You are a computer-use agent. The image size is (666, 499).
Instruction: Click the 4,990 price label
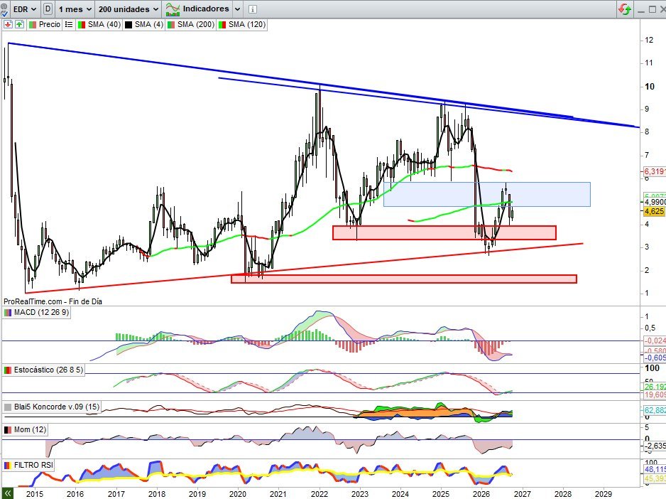[655, 202]
